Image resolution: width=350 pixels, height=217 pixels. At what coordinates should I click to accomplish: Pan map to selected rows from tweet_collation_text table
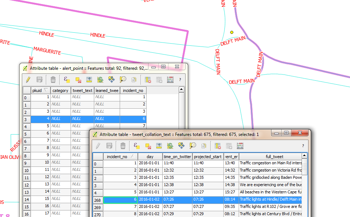click(181, 146)
